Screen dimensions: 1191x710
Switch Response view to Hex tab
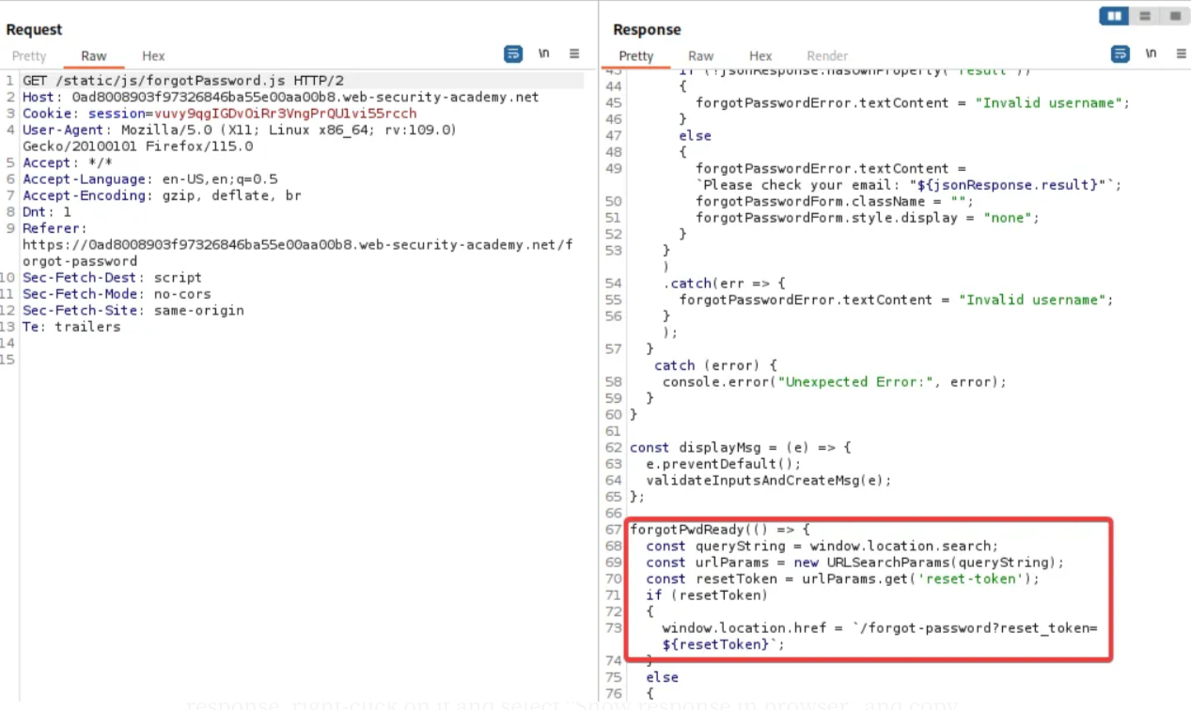pos(760,56)
